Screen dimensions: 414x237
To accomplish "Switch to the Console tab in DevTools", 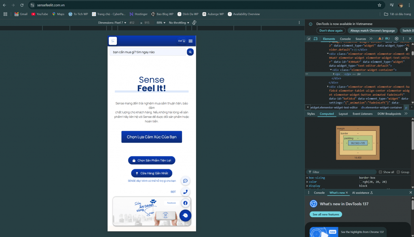I will (345, 38).
